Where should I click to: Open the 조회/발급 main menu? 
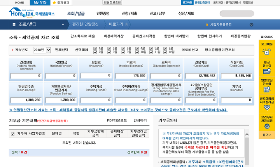point(76,14)
